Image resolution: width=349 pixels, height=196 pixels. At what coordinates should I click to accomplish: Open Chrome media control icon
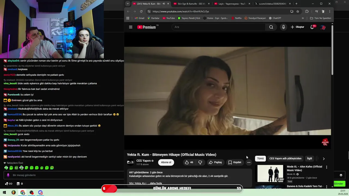pos(317,11)
